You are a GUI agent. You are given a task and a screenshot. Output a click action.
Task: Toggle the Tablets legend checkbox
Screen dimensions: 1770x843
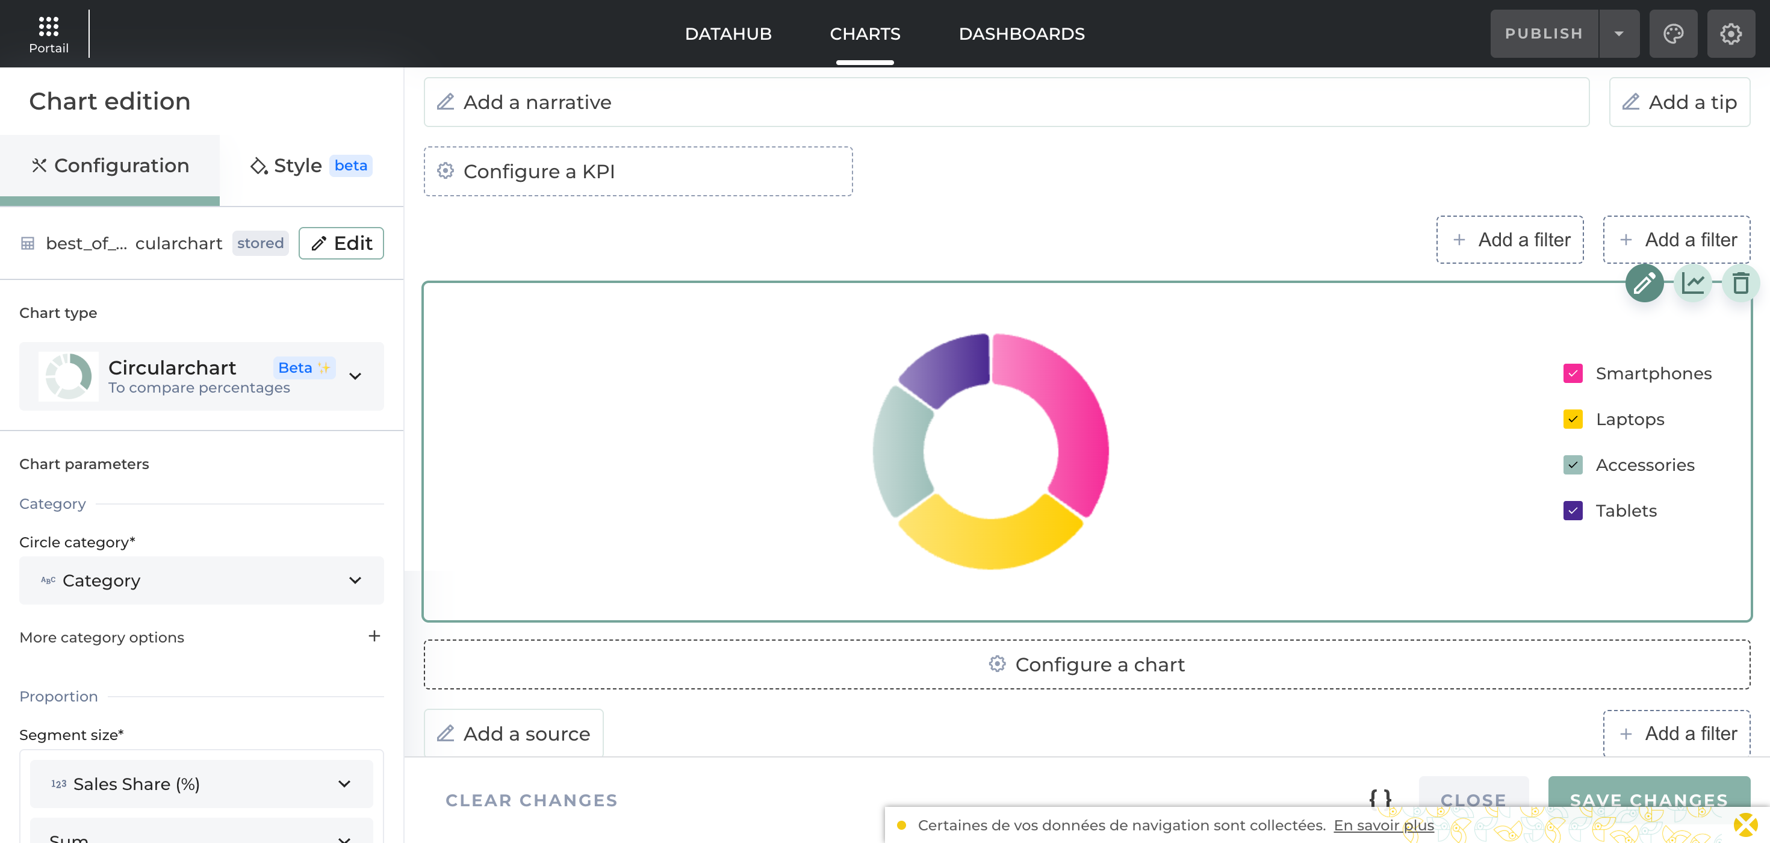(1572, 511)
